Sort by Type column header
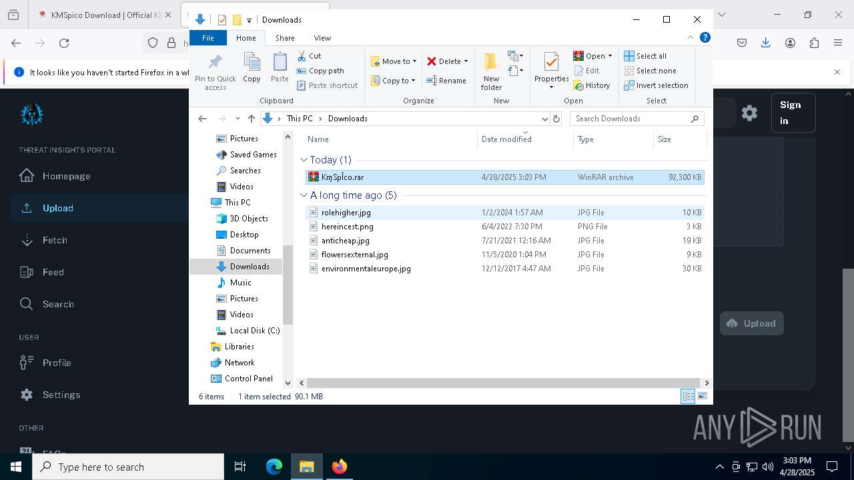Screen dimensions: 854x480 [613, 139]
